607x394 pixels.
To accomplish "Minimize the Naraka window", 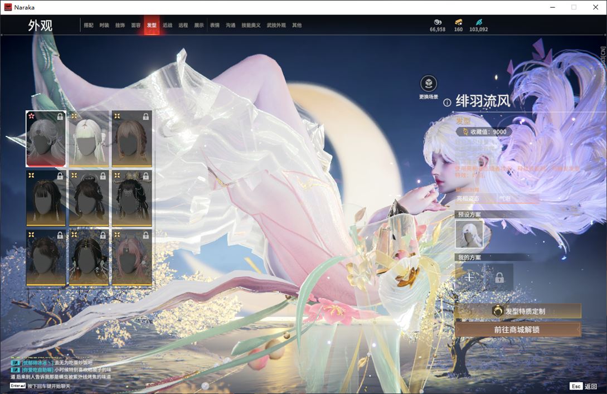I will click(553, 7).
